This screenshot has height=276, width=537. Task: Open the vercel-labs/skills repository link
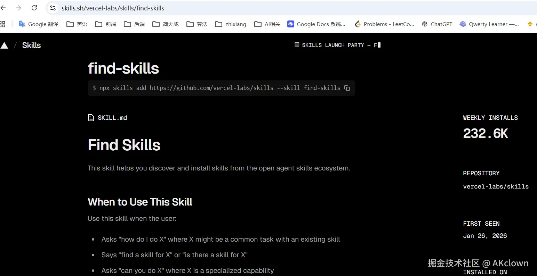[x=496, y=186]
